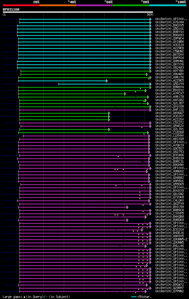The height and width of the screenshot is (299, 189).
Task: Open hit UniRef100_Q9FWC4
Action: click(170, 39)
